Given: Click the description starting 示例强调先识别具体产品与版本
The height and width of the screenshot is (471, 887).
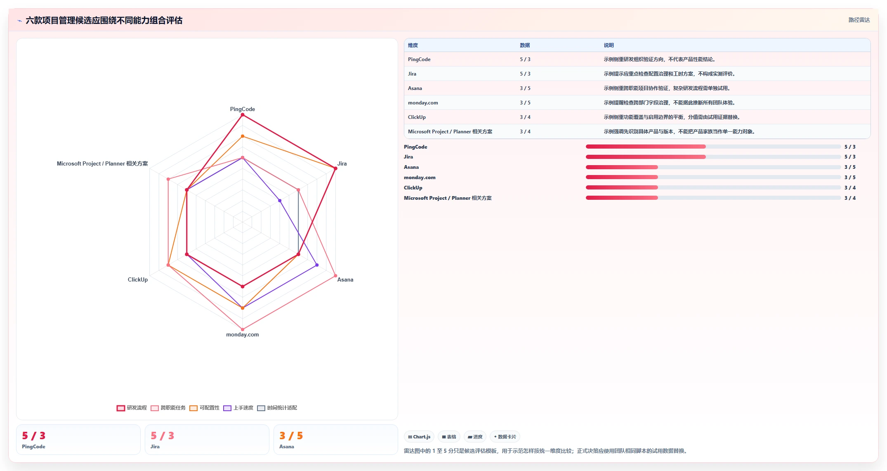Looking at the screenshot, I should [679, 132].
